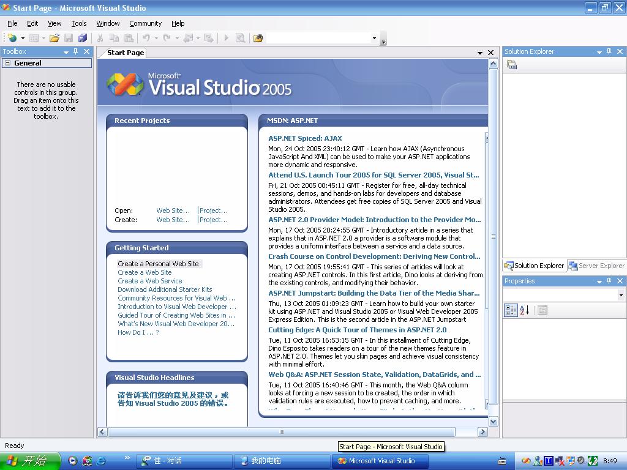The height and width of the screenshot is (470, 627).
Task: Click the New Web Site toolbar icon
Action: point(12,38)
